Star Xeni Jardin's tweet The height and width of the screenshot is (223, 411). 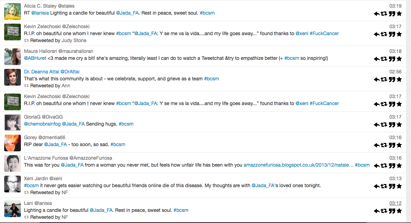point(399,186)
